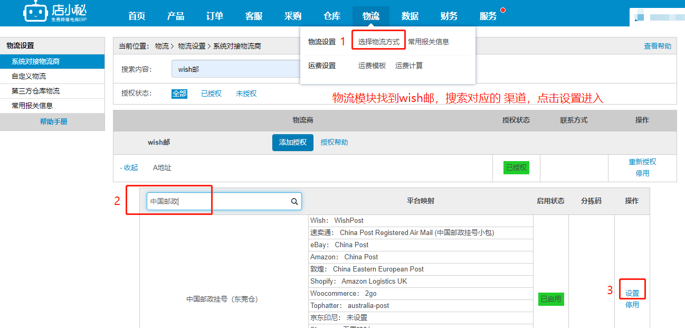Image resolution: width=685 pixels, height=328 pixels.
Task: Go to the 财务 section
Action: (x=449, y=16)
